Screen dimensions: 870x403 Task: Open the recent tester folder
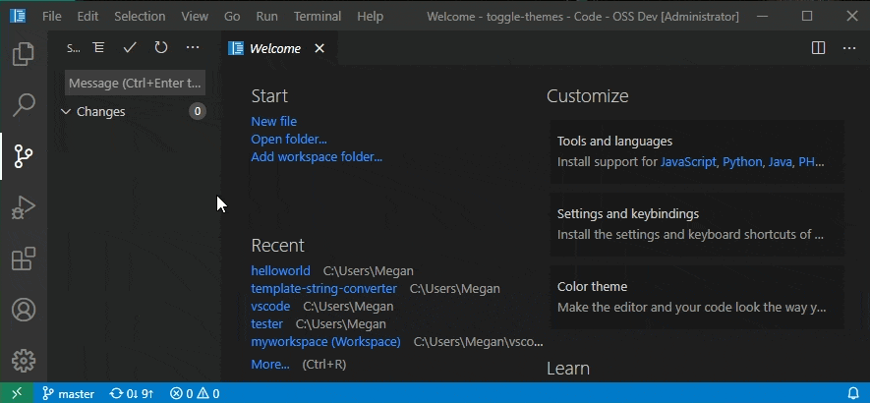pos(266,323)
